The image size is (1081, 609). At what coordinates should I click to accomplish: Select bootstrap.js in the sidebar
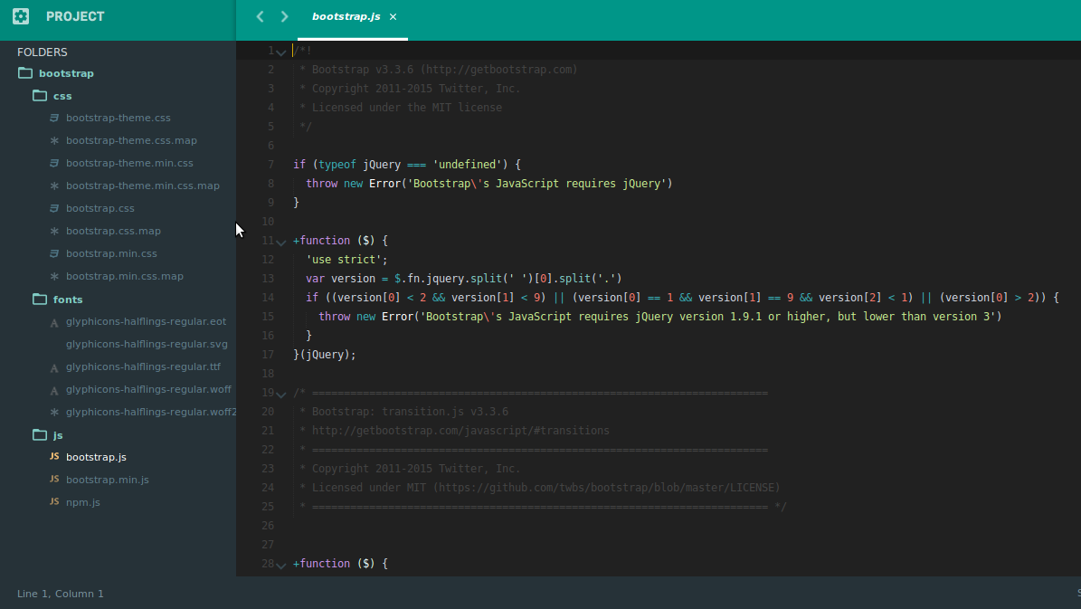pyautogui.click(x=96, y=457)
